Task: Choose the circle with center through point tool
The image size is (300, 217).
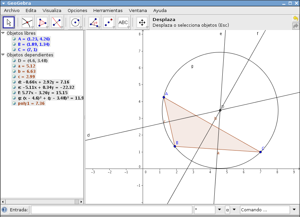Action: coord(76,22)
